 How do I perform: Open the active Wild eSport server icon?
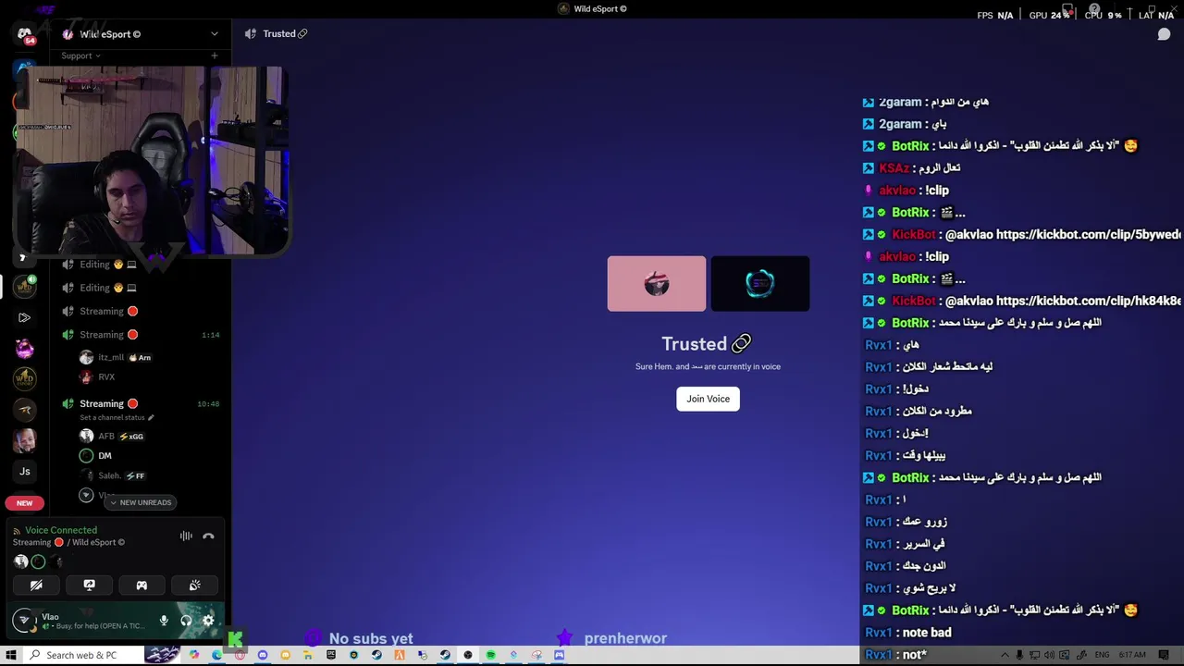pos(25,287)
